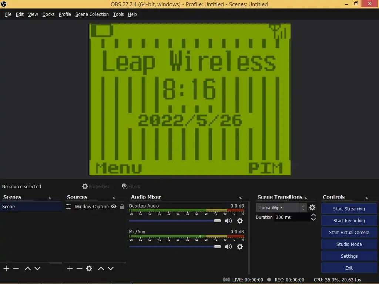Click the Audio Mixer vertical scrollbar
379x284 pixels.
(x=249, y=238)
